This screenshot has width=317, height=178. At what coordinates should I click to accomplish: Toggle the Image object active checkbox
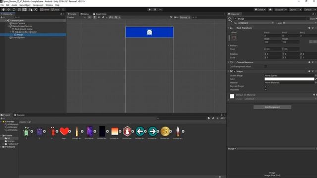pyautogui.click(x=235, y=19)
